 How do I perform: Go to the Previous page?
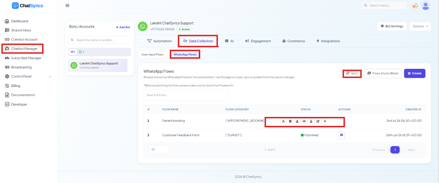[x=379, y=150]
